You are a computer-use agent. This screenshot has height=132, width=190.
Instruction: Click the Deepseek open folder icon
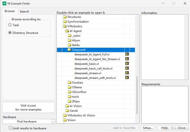[69, 50]
